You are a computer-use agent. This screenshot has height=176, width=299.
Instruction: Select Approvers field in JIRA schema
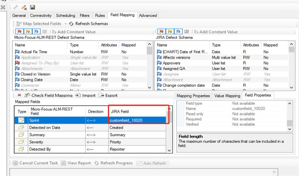click(x=222, y=63)
